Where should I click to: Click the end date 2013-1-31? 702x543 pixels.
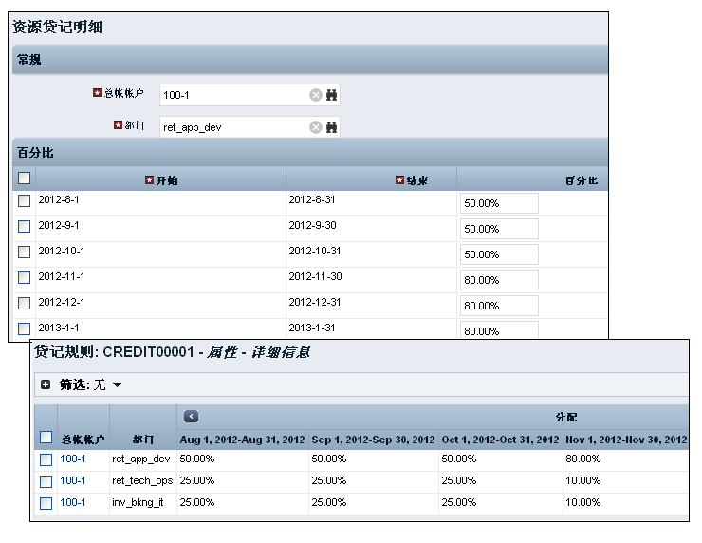click(312, 328)
